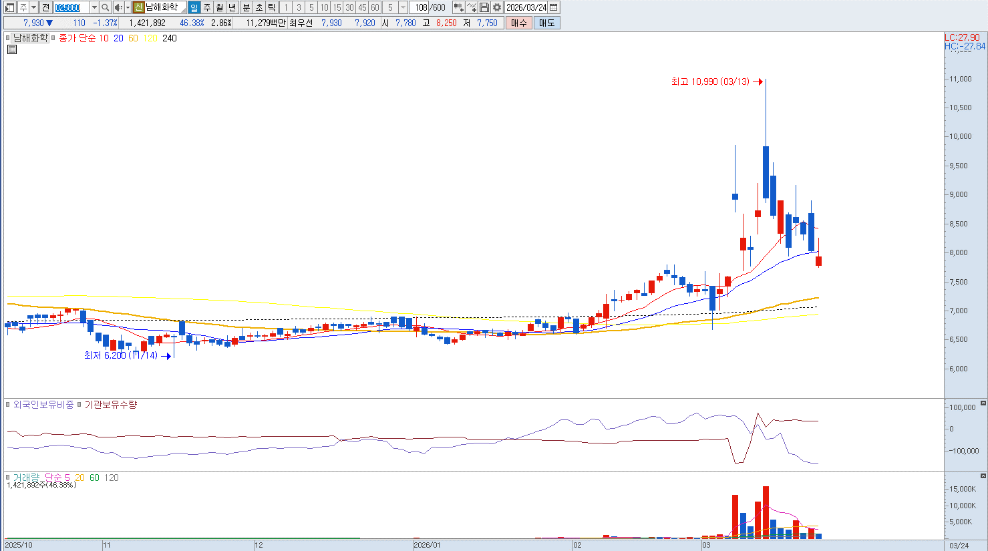Click the data table grid icon
Image resolution: width=988 pixels, height=551 pixels.
tap(12, 49)
